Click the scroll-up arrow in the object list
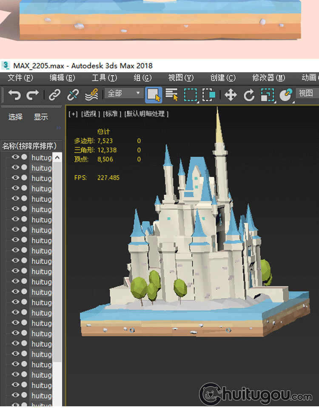Image resolution: width=319 pixels, height=408 pixels. point(57,158)
